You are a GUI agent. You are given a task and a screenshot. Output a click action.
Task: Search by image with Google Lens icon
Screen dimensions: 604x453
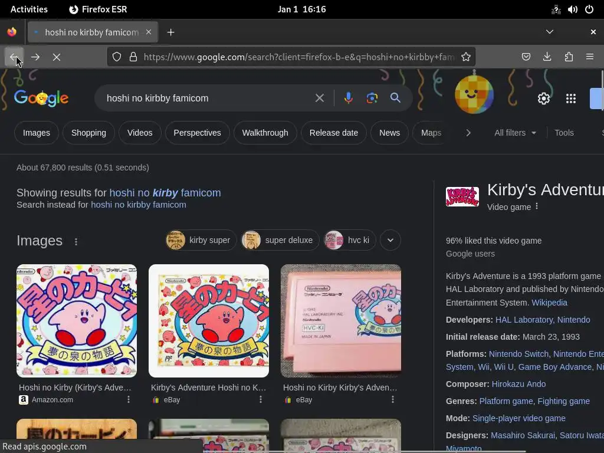coord(372,99)
